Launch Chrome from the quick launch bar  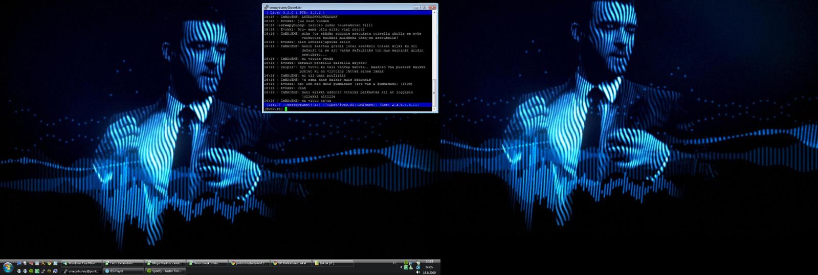click(x=49, y=263)
